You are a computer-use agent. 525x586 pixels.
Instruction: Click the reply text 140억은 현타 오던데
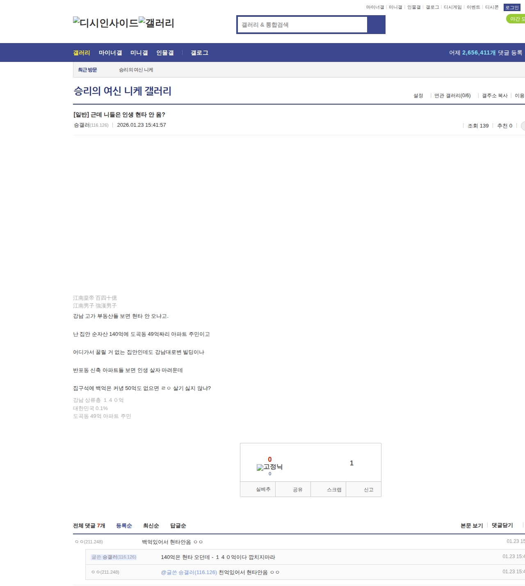click(x=218, y=557)
